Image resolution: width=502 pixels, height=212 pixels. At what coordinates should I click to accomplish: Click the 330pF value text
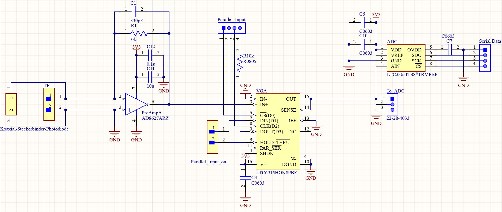(136, 21)
